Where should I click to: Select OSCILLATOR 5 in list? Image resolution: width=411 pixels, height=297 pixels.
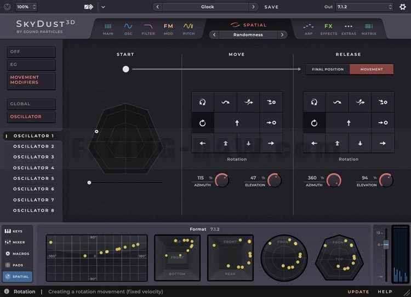(x=33, y=179)
